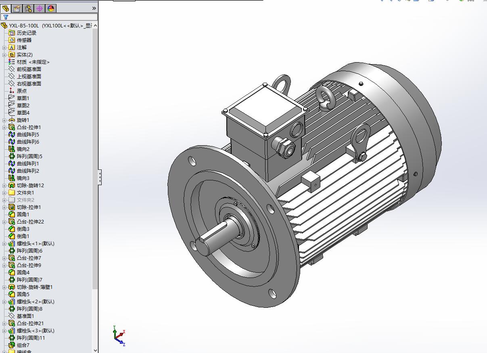
Task: Select the greyed 文件夹2 folder
Action: [x=25, y=200]
